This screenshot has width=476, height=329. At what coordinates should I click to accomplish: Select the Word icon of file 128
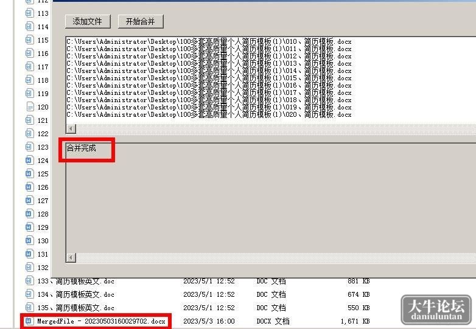[29, 214]
